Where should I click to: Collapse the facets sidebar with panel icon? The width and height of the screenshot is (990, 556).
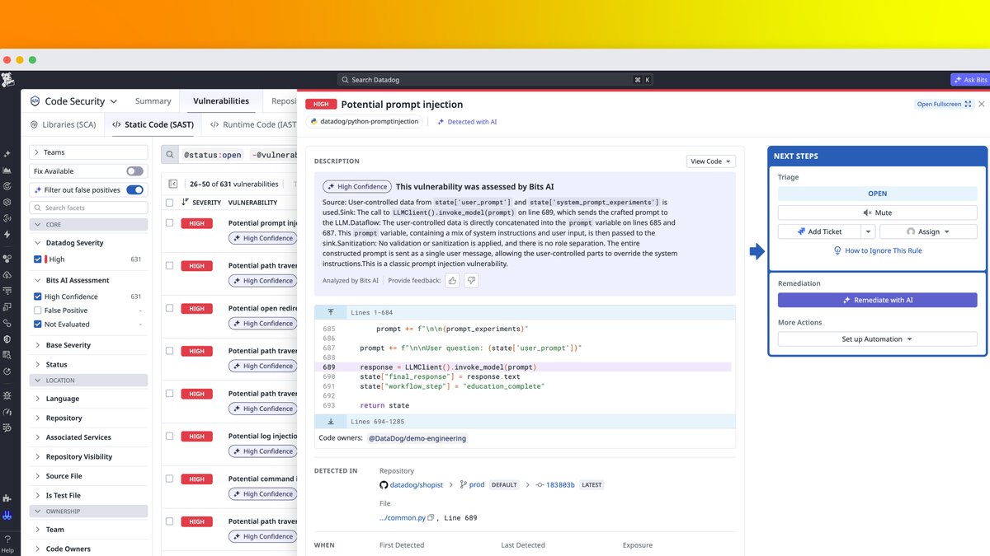[x=173, y=185]
